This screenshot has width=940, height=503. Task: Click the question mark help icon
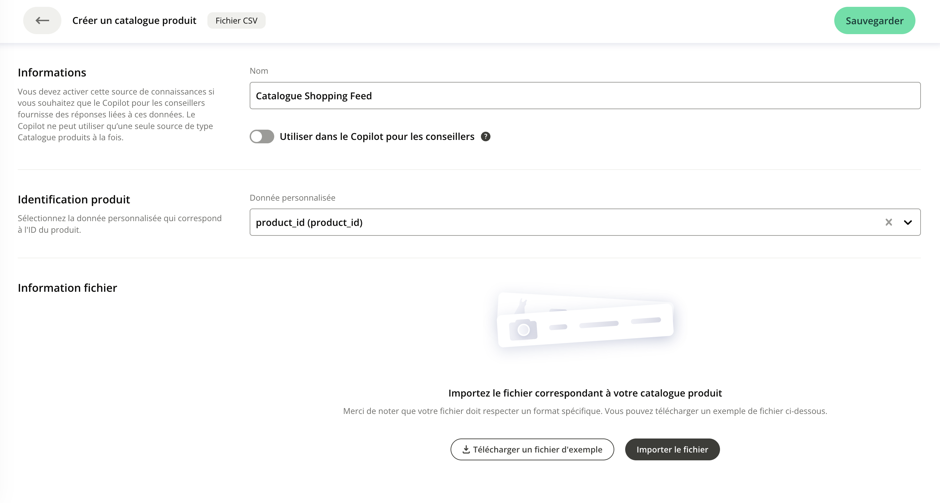pos(485,136)
